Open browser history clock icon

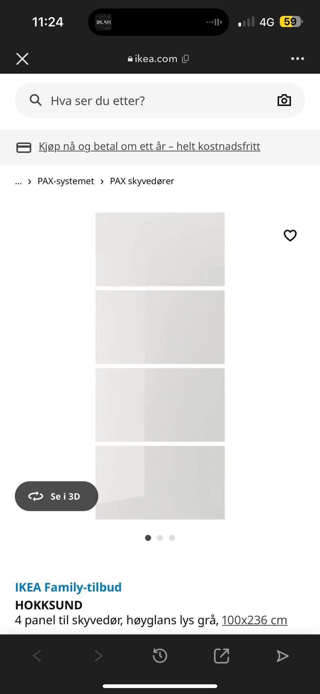coord(160,656)
